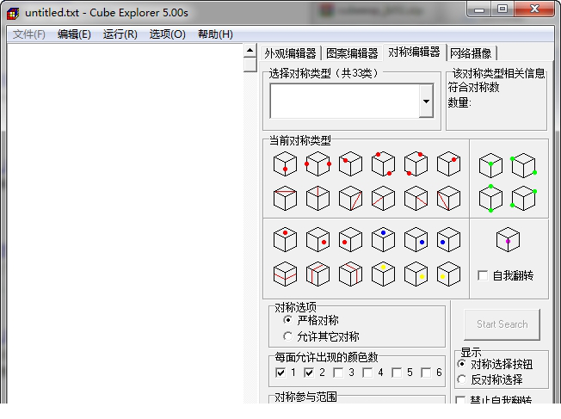Screen dimensions: 561x419
Task: Select cube with red lines on left and top faces
Action: point(317,274)
